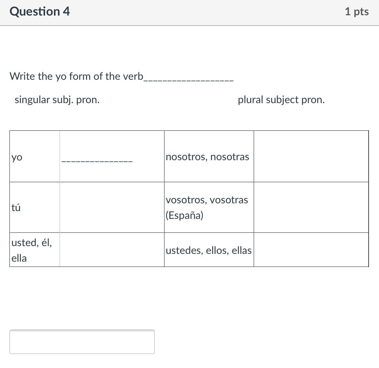The image size is (379, 368).
Task: Click the dashed blank beside yo
Action: coord(97,160)
